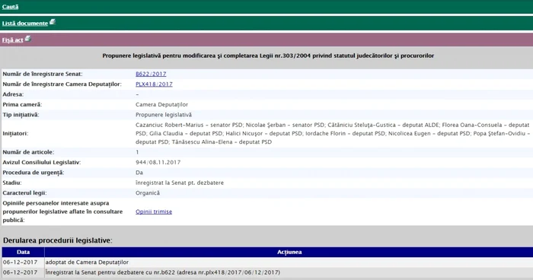Open the Fișă act link

coord(13,40)
